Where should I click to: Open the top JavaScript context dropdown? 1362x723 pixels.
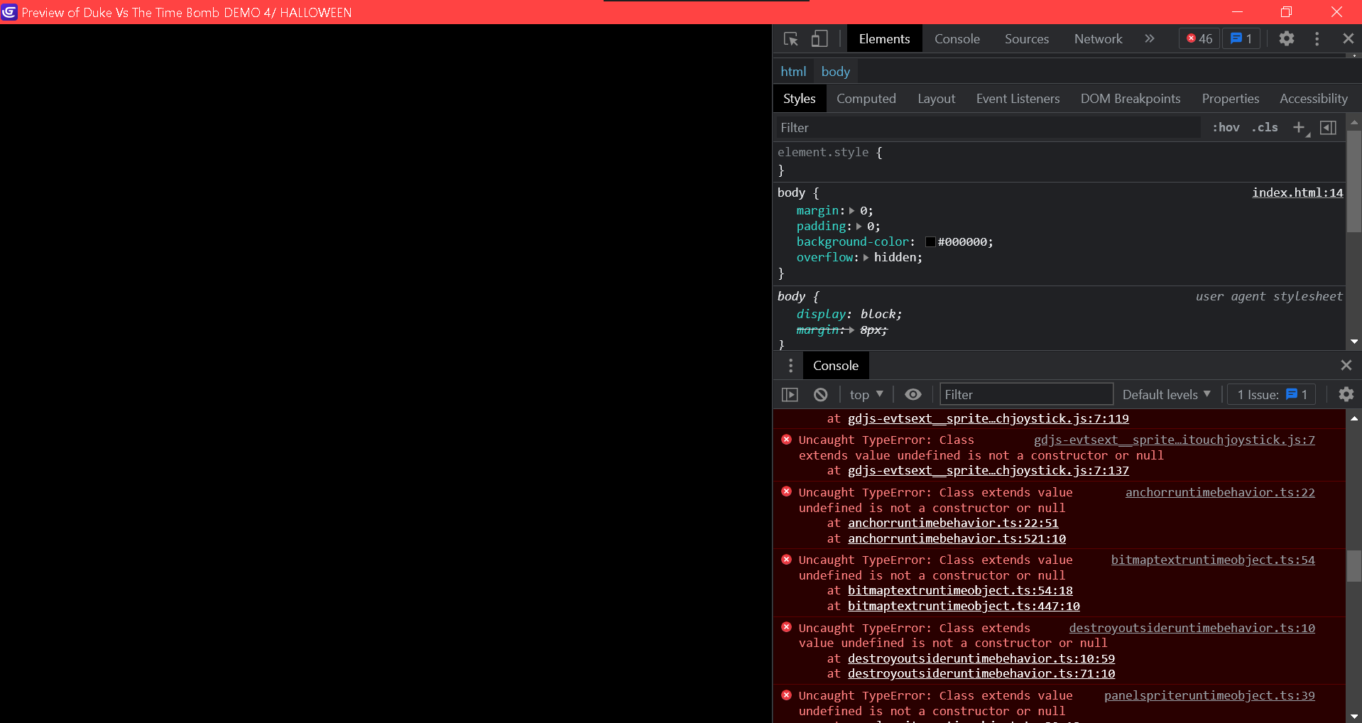pyautogui.click(x=866, y=395)
